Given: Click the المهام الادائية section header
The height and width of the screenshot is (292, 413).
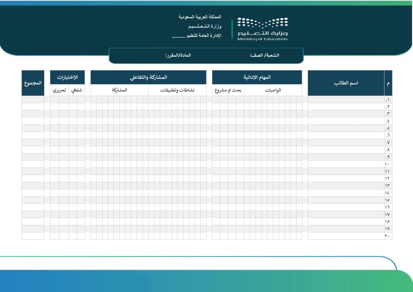Looking at the screenshot, I should [257, 77].
